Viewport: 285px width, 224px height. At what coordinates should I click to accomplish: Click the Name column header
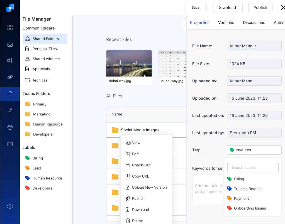click(x=117, y=114)
